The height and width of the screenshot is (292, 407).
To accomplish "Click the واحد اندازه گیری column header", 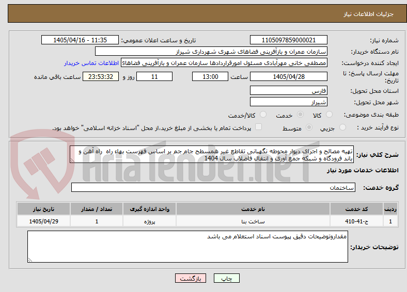I will click(149, 209).
